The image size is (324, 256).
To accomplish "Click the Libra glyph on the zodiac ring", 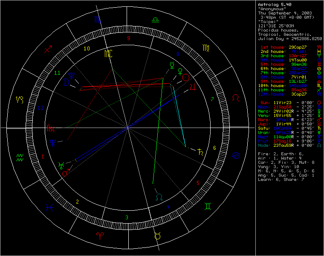I will 155,20.
